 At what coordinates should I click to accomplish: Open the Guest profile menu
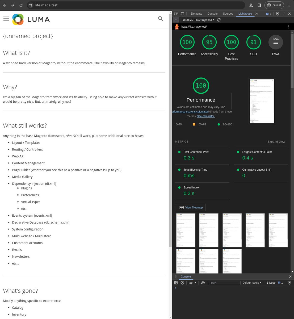coord(274,5)
